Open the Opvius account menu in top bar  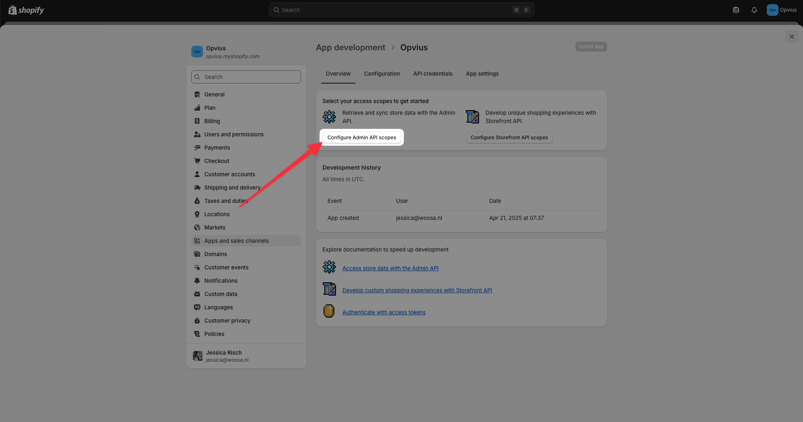click(x=782, y=10)
